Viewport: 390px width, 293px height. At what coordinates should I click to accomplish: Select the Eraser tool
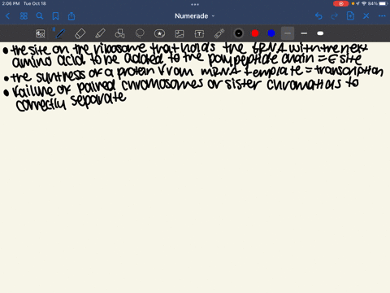point(80,33)
